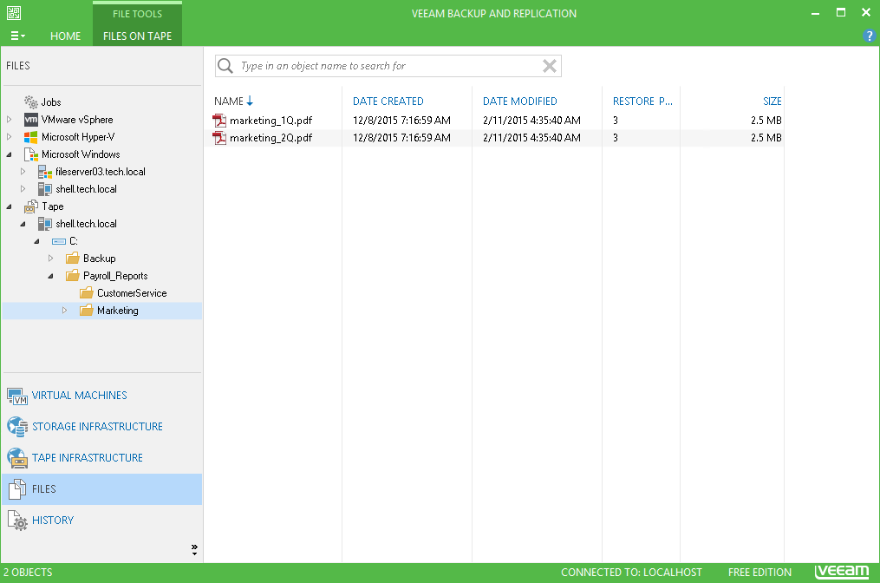Click the Backup folder icon

73,259
